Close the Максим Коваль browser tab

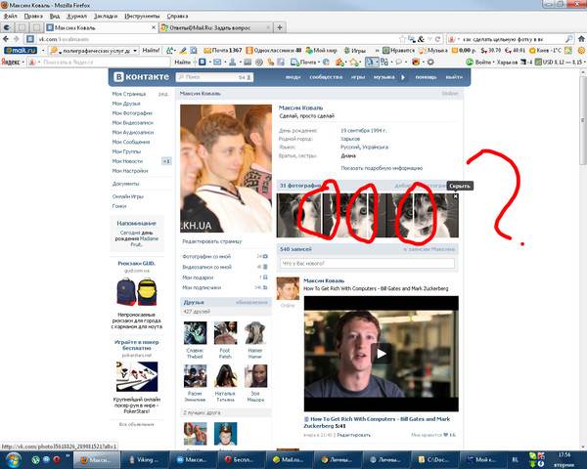[x=154, y=27]
